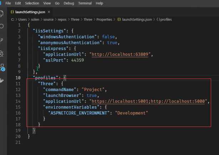The height and width of the screenshot is (155, 219).
Task: Click the "Three" profile key
Action: [x=47, y=84]
